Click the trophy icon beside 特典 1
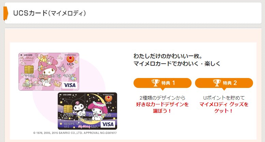265x142 pixels. [x=155, y=83]
